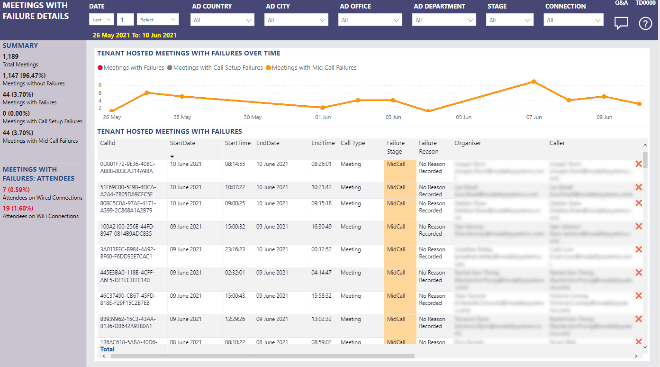Image resolution: width=660 pixels, height=367 pixels.
Task: Click the table vertical scrollbar thumb
Action: pos(645,160)
